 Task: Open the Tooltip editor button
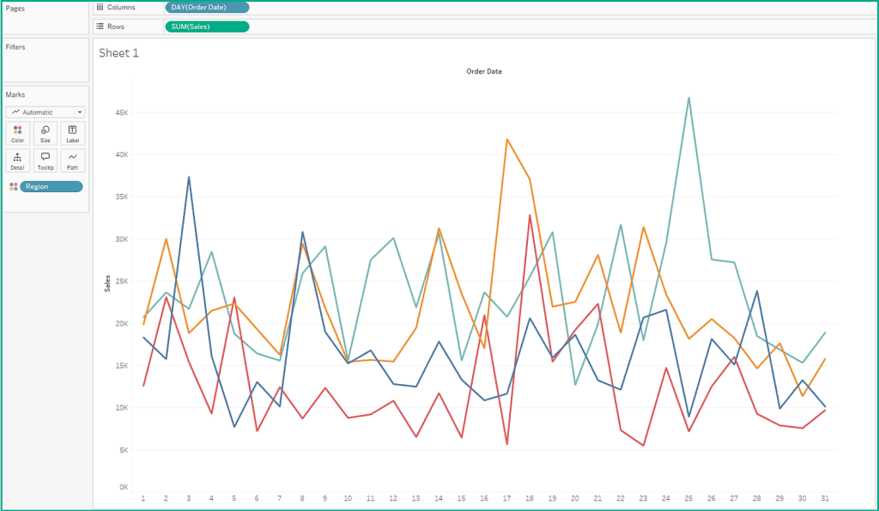tap(45, 160)
